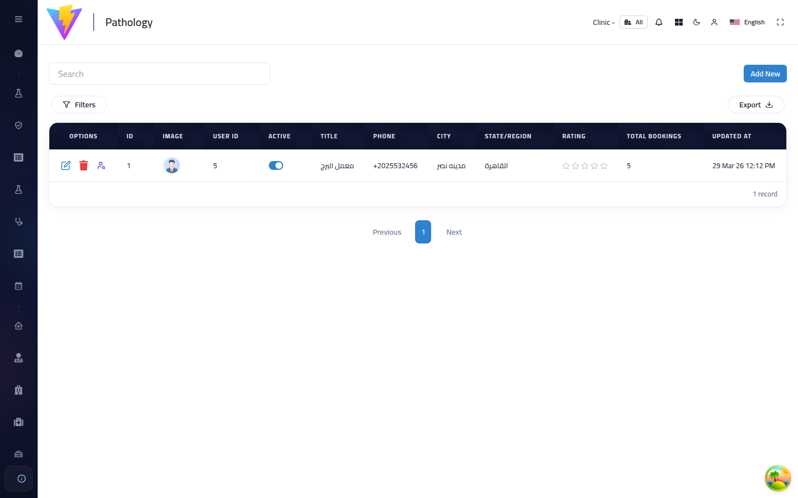Open the user profile icon in header
Viewport: 798px width, 498px height.
tap(714, 22)
